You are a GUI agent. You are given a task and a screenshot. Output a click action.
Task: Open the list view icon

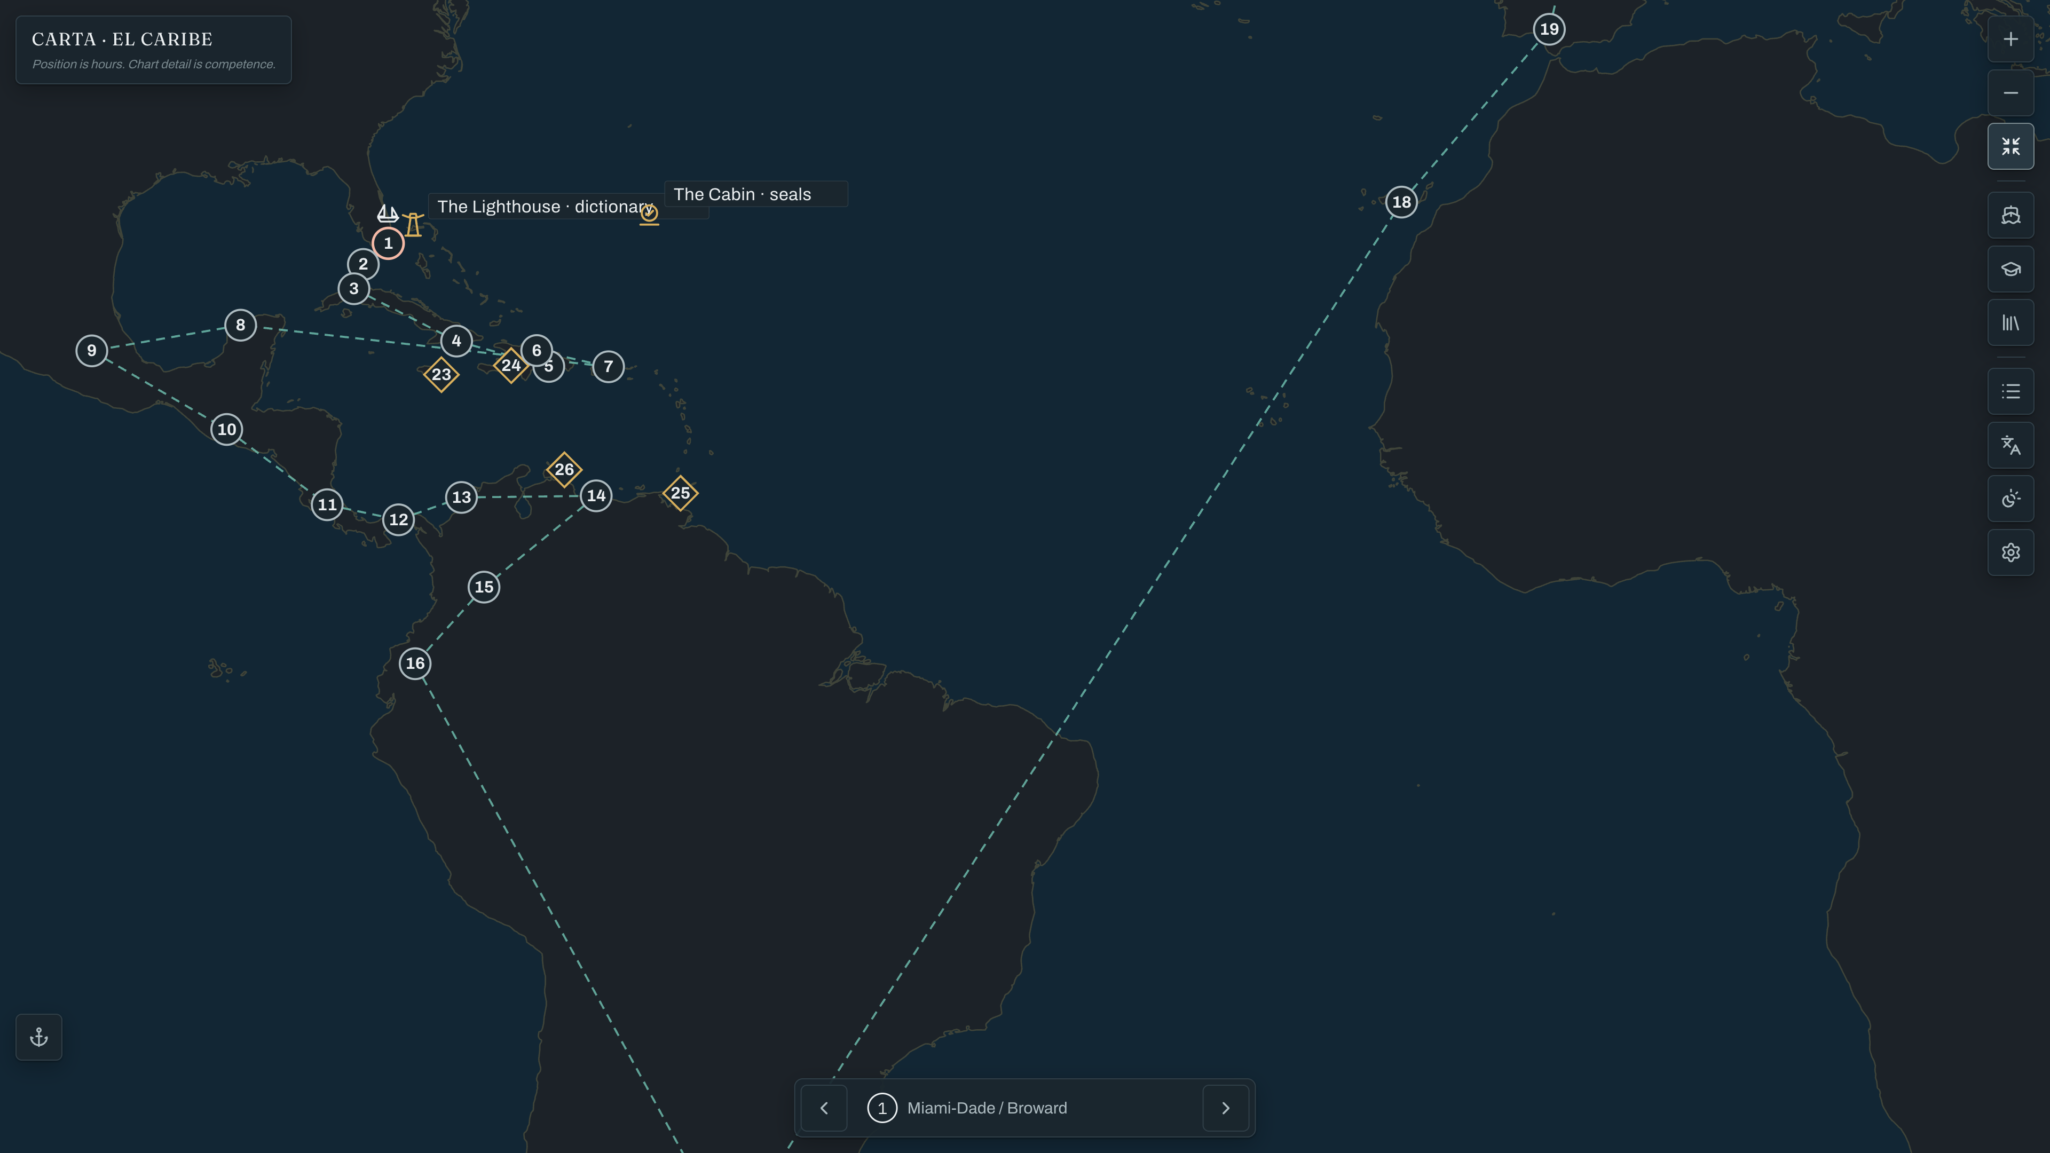[2010, 391]
